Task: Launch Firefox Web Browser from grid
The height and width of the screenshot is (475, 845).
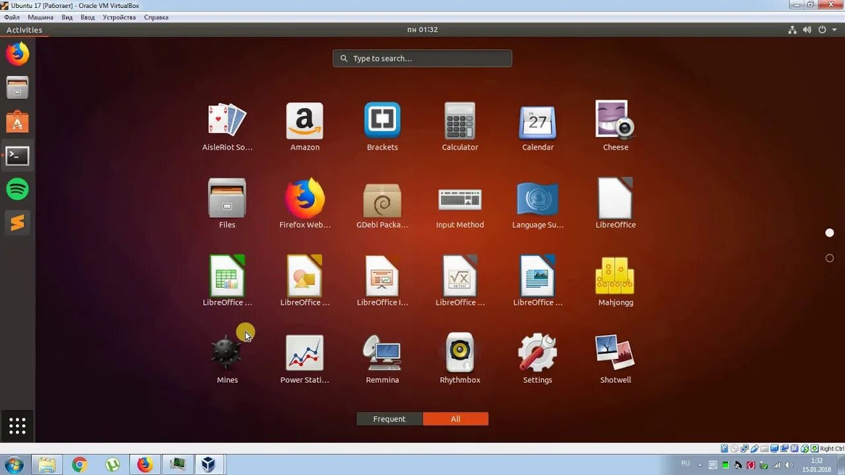Action: tap(304, 198)
